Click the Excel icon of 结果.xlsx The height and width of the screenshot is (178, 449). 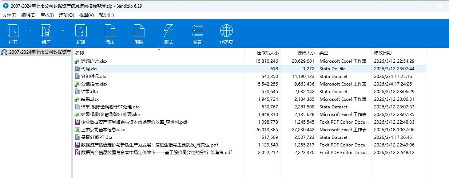tap(77, 99)
